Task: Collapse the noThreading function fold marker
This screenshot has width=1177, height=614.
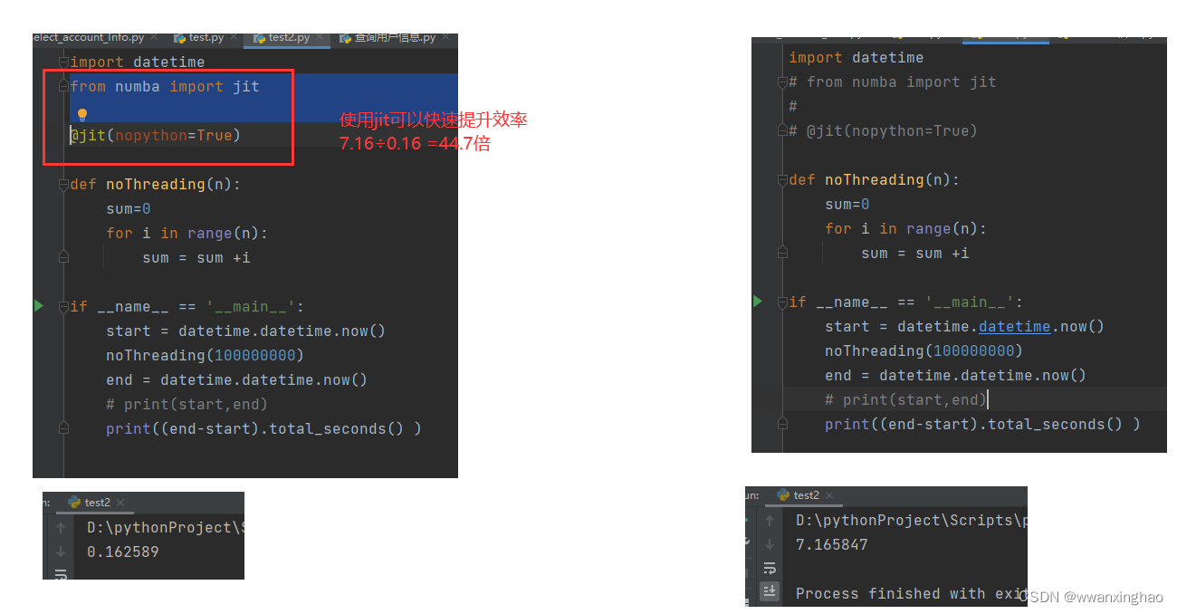Action: click(63, 184)
